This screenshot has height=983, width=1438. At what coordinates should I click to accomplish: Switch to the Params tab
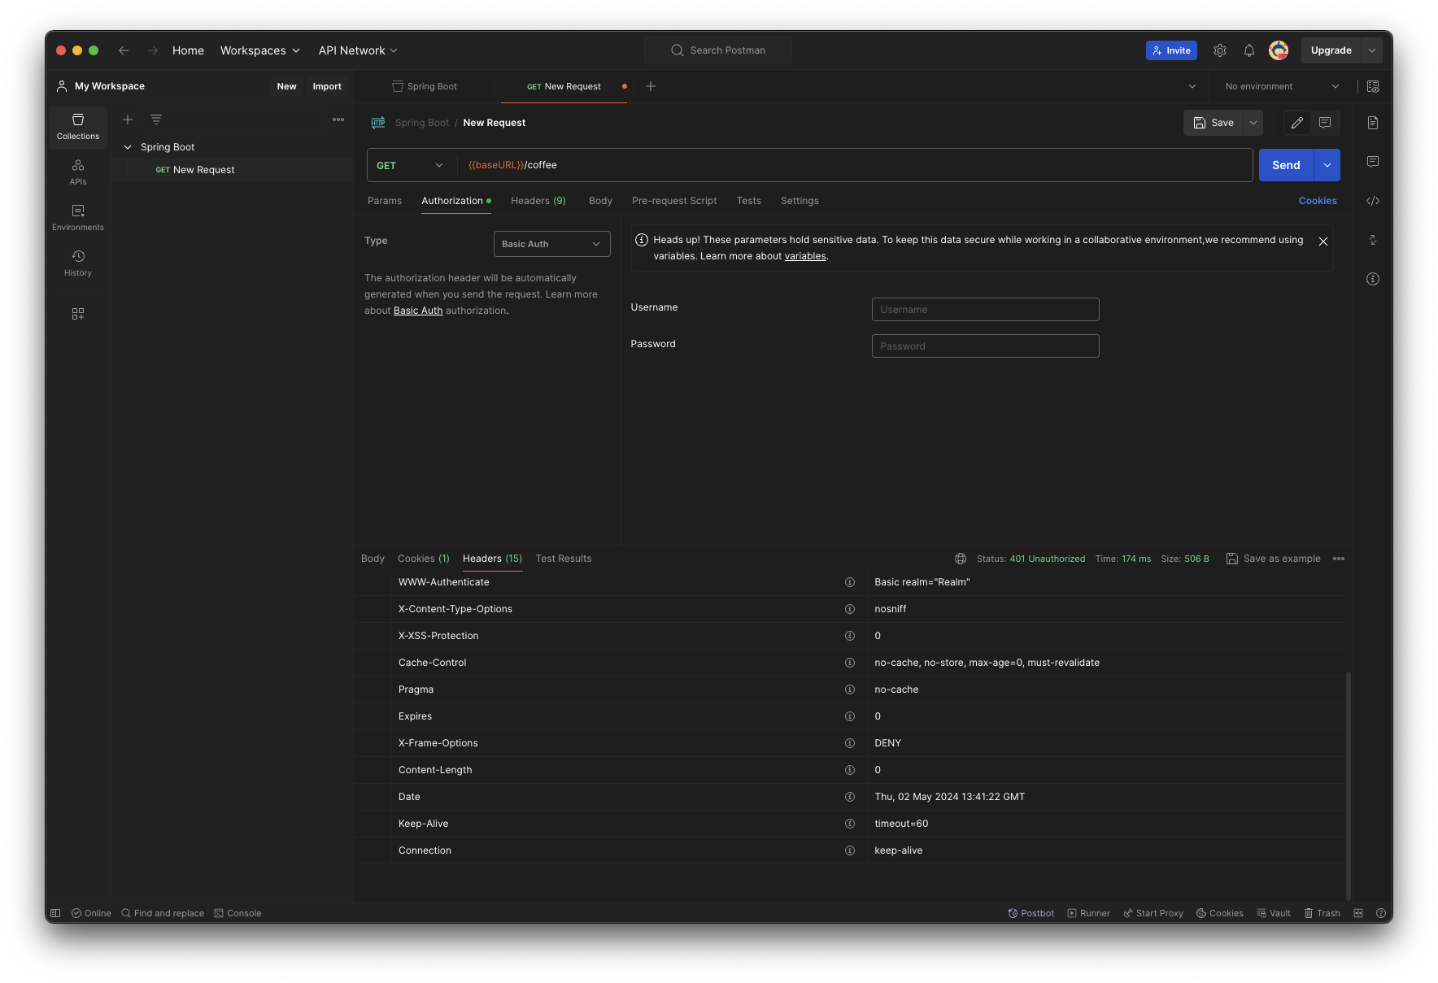tap(385, 201)
